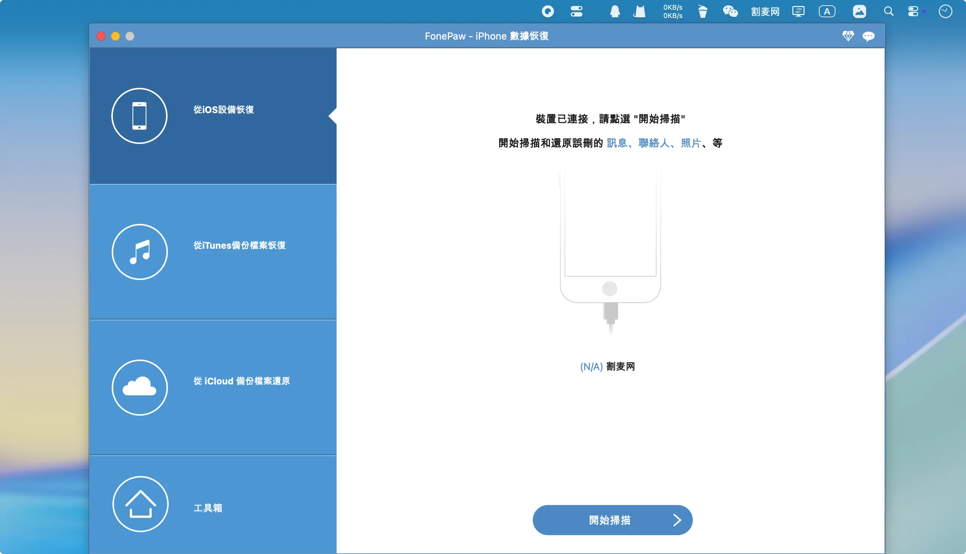Click the iTunes music note icon
This screenshot has width=966, height=554.
coord(140,252)
